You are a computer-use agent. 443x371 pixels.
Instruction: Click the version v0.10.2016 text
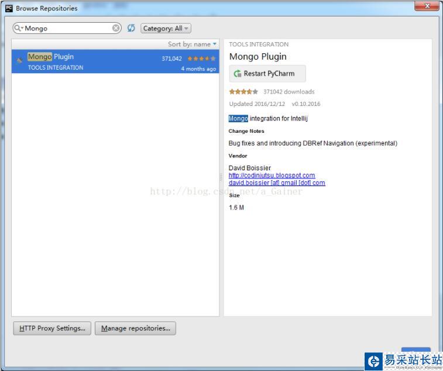[x=306, y=104]
